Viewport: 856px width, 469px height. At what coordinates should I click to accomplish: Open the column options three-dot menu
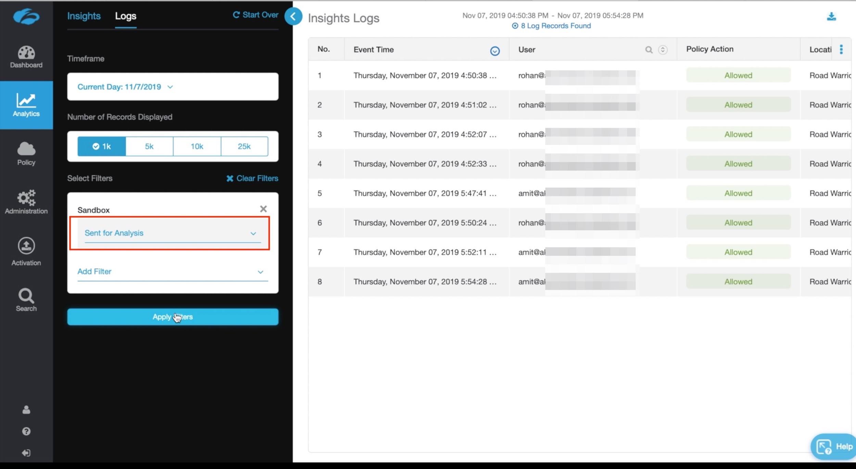(x=841, y=50)
